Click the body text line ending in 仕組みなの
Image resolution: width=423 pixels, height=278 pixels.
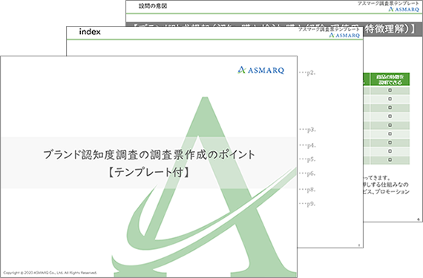(x=386, y=185)
